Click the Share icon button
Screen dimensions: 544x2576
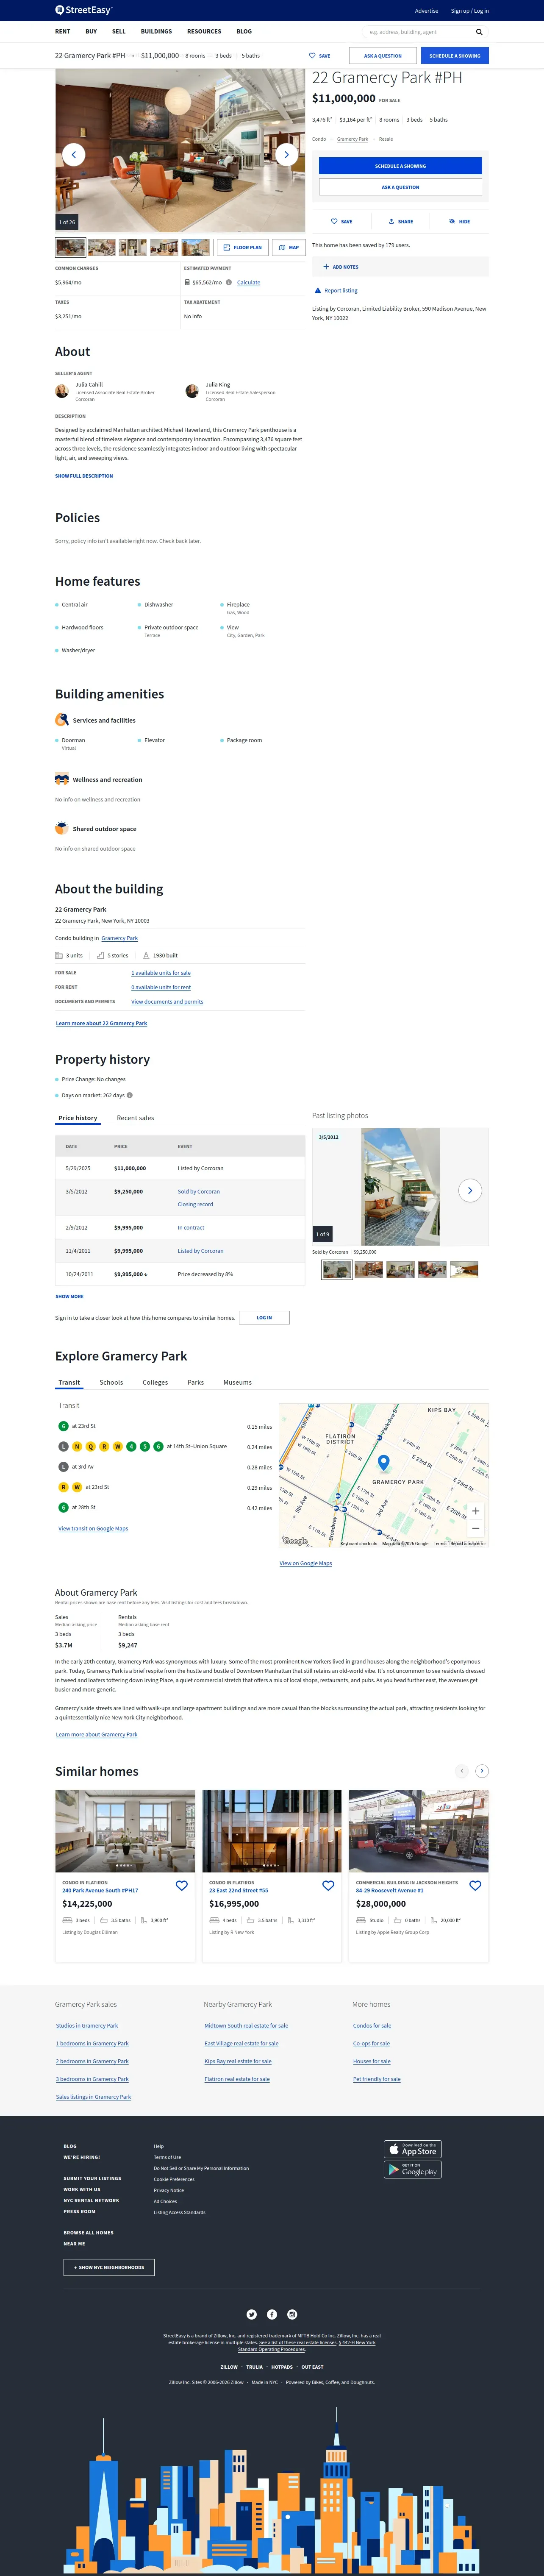(400, 221)
